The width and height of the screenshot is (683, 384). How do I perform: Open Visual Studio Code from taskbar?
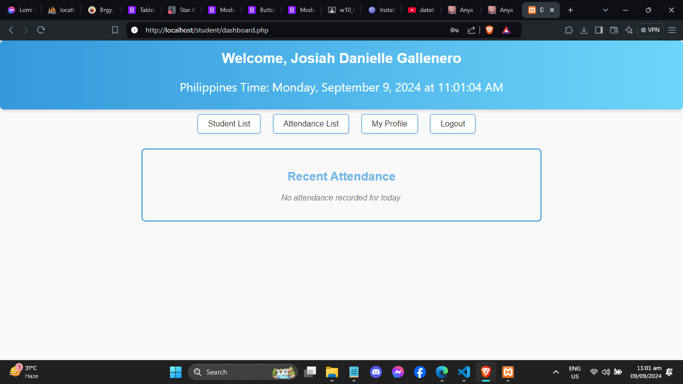coord(464,372)
